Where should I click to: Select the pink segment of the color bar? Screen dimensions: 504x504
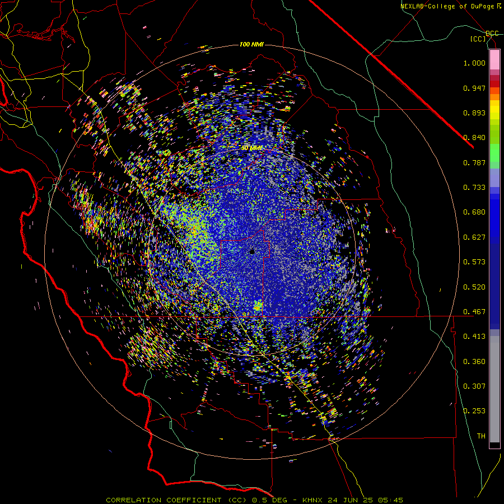494,60
